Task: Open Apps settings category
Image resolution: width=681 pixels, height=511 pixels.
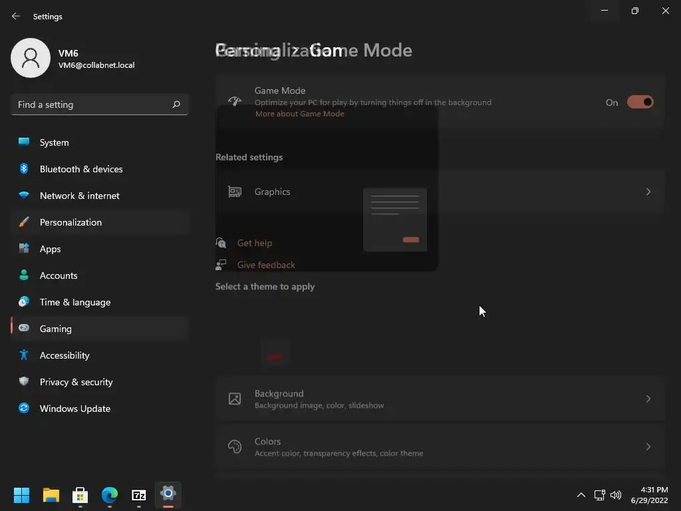Action: pos(100,249)
